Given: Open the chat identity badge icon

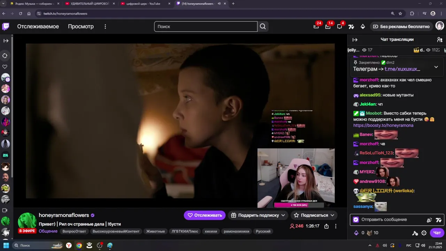Looking at the screenshot, I should click(356, 220).
